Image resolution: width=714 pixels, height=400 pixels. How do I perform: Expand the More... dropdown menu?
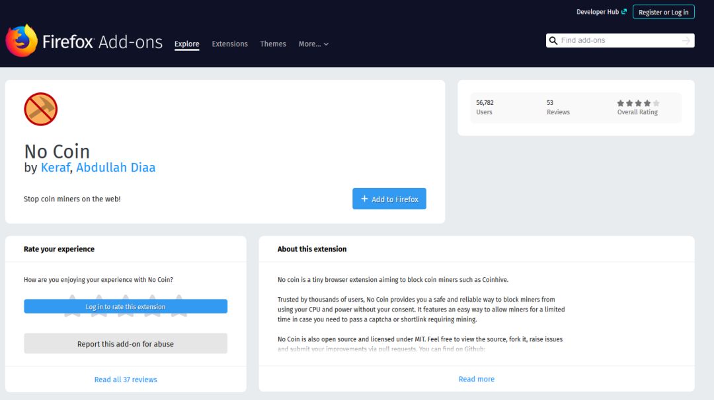pyautogui.click(x=313, y=44)
